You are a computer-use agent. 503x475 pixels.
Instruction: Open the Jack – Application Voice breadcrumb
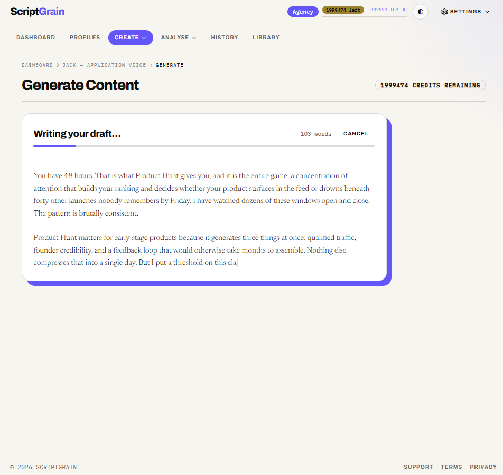pos(104,65)
